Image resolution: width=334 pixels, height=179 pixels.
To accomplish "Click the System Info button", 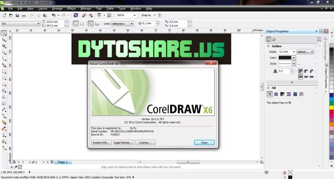I will (101, 143).
